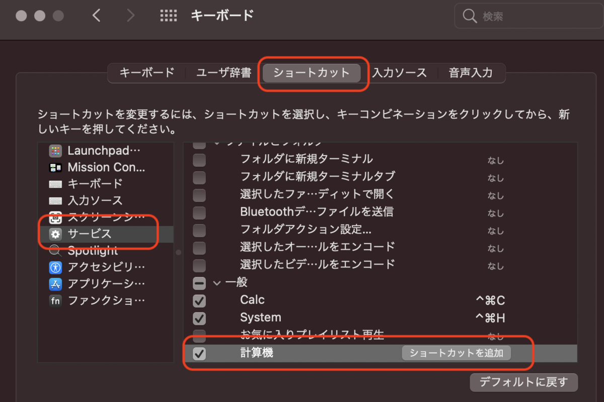604x402 pixels.
Task: Click the show-all grid icon in the toolbar
Action: pos(169,15)
